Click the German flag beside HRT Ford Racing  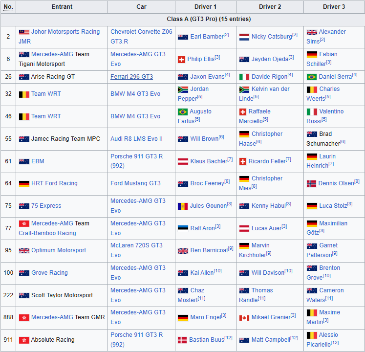pyautogui.click(x=24, y=183)
